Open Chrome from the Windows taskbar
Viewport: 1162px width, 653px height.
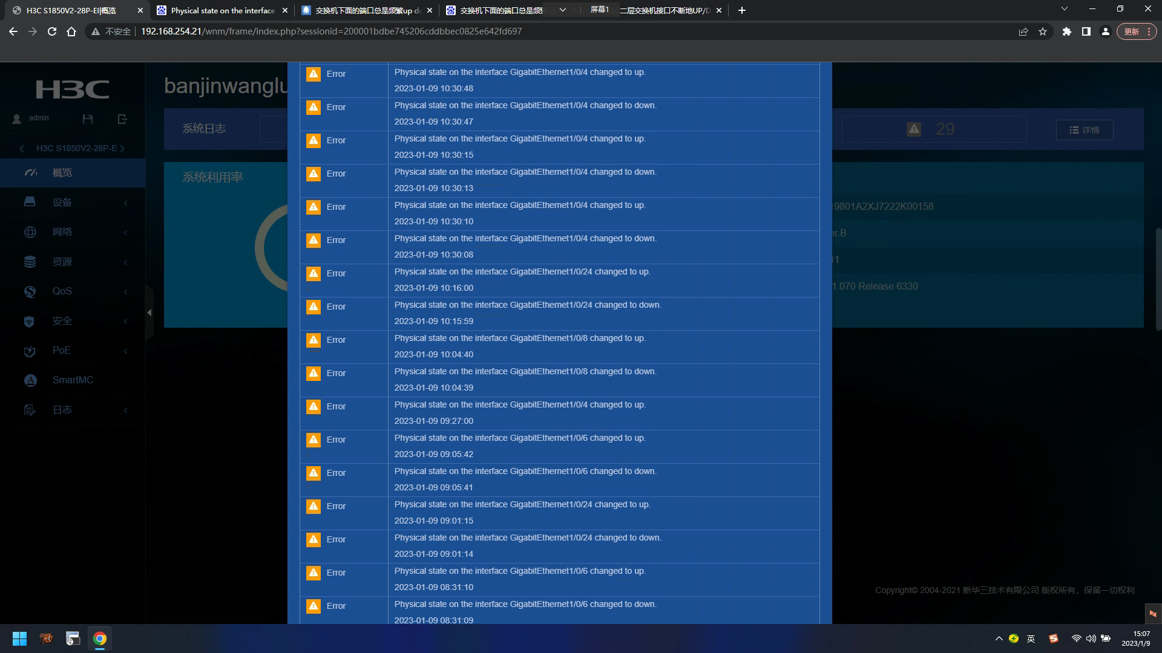pos(100,638)
